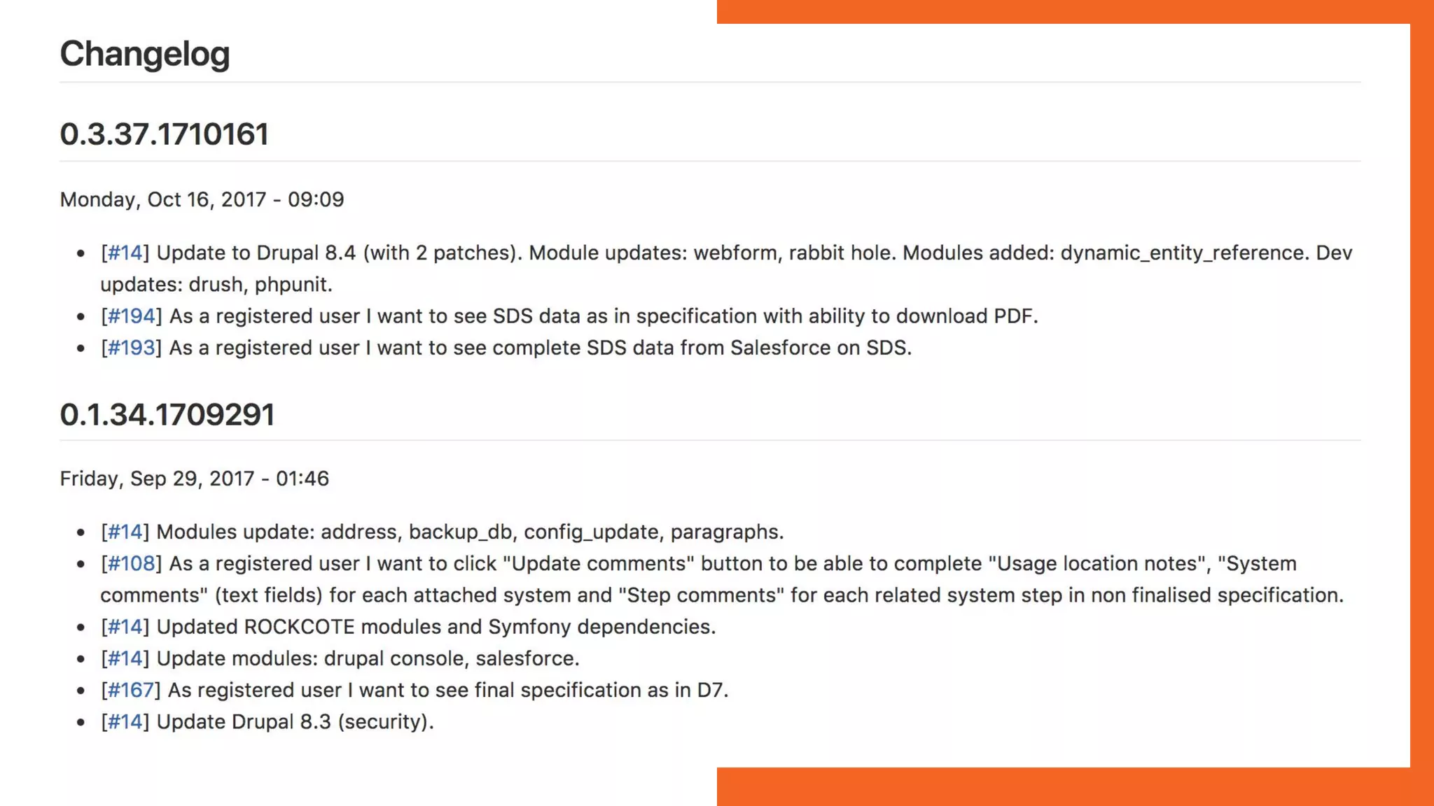Screen dimensions: 1434x806
Task: Click the final specification as in D7 text
Action: click(x=448, y=690)
